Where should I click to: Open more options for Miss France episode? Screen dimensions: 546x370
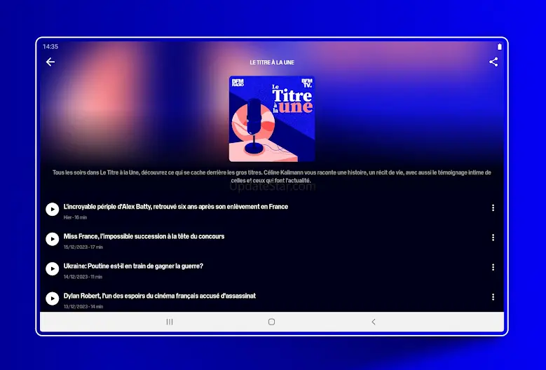click(493, 238)
